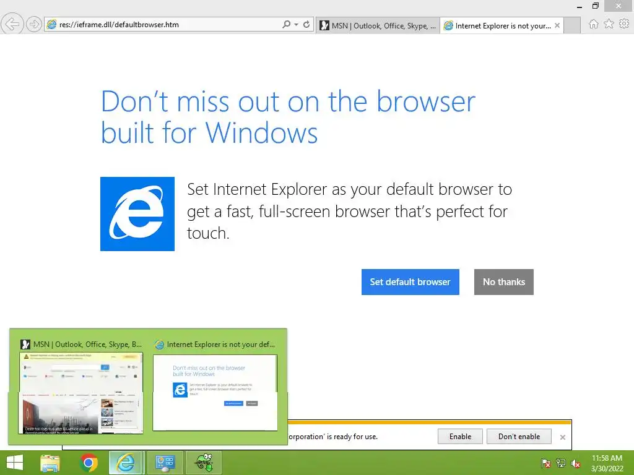This screenshot has width=634, height=475.
Task: Click the Set default browser button
Action: pyautogui.click(x=410, y=282)
